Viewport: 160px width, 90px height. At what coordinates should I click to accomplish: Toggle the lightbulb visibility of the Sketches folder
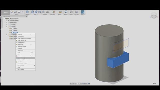coord(8,34)
